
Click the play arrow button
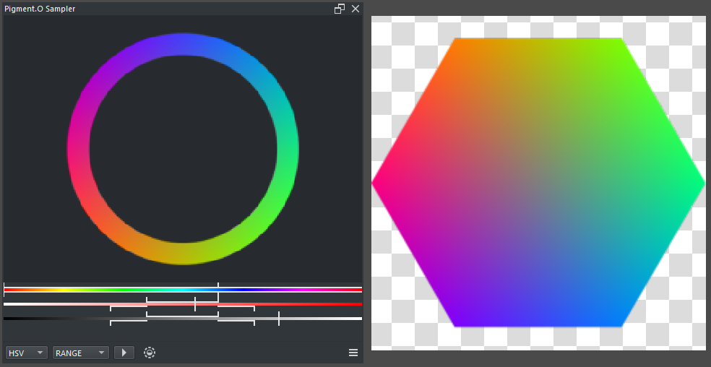point(124,353)
